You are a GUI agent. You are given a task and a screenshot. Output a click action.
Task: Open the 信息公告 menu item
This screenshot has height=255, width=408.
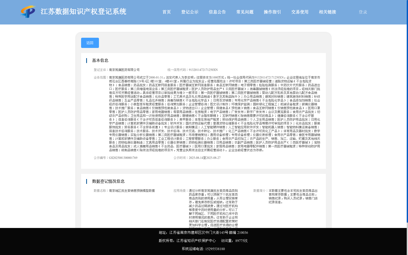click(217, 12)
